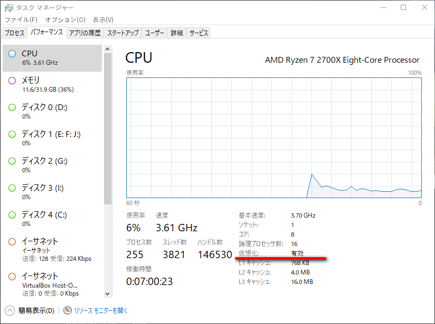The image size is (435, 324).
Task: Switch to the プロセス tab
Action: click(14, 33)
